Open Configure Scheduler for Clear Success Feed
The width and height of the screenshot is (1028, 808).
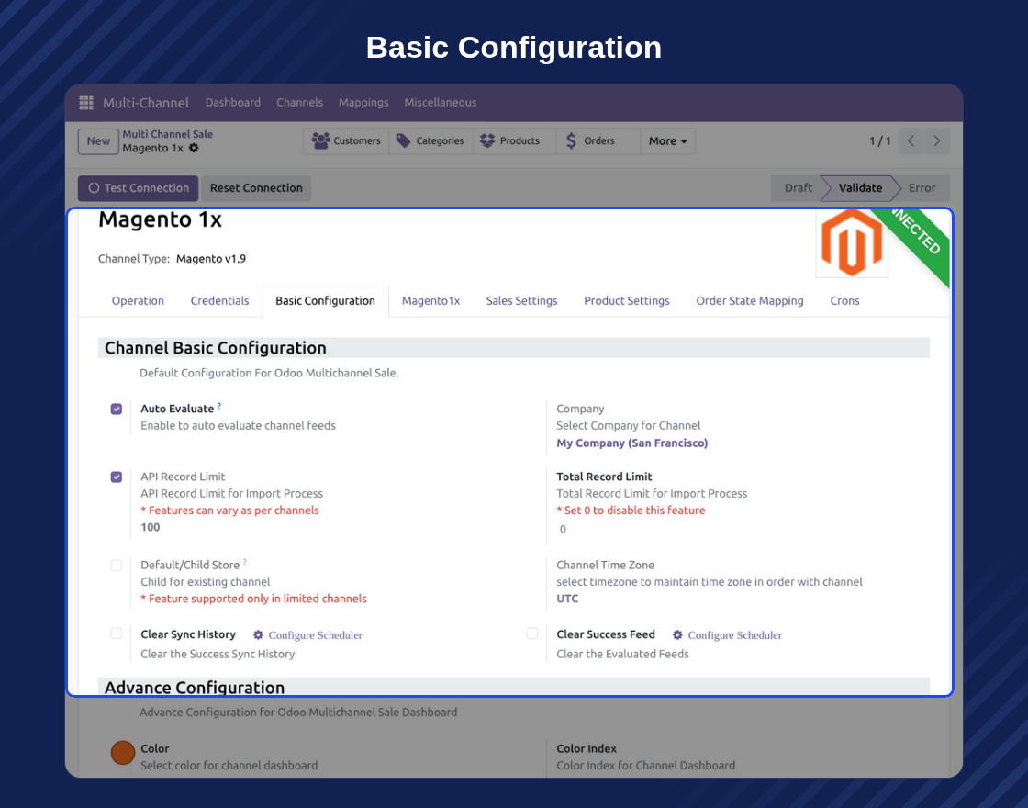[x=735, y=634]
